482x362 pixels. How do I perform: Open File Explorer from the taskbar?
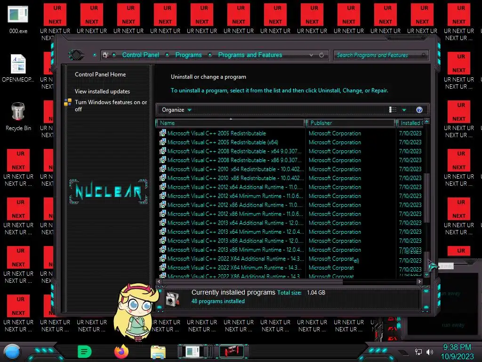point(158,352)
